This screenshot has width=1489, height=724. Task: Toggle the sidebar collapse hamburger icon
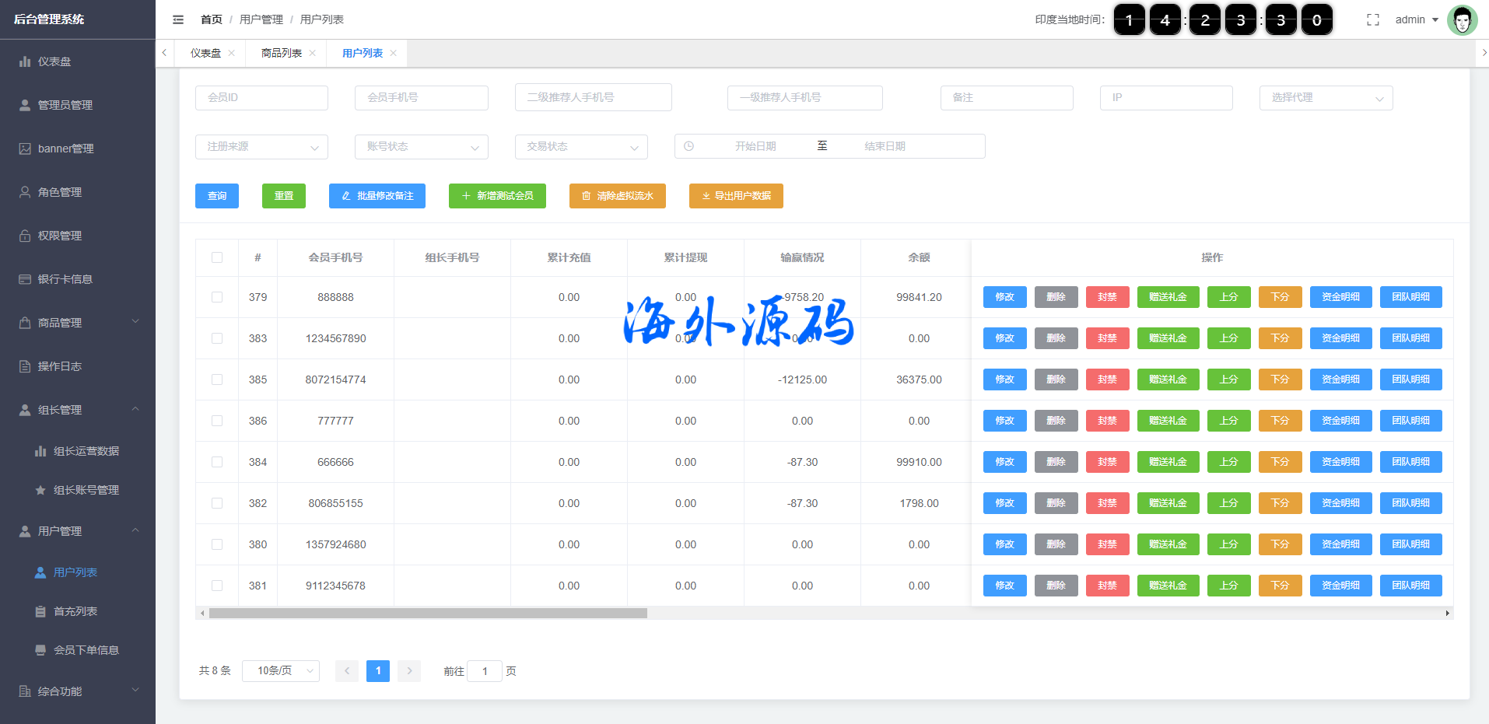coord(178,19)
